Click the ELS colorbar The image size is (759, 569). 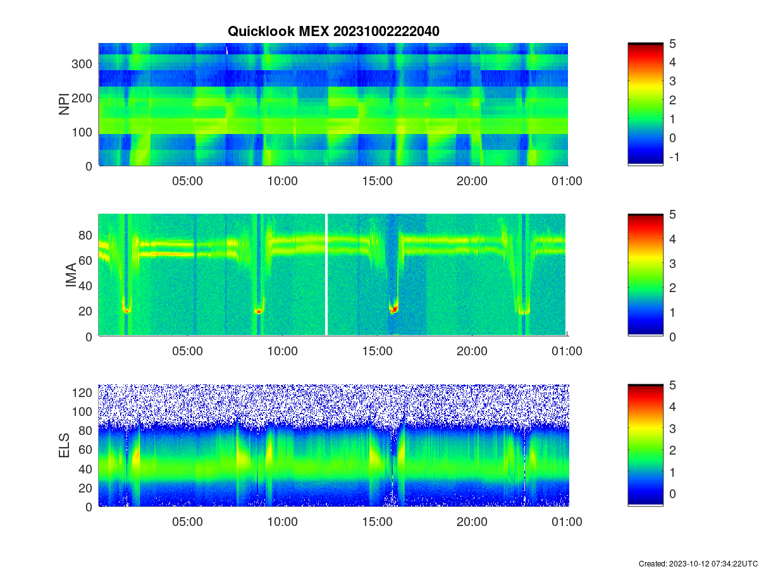point(646,446)
